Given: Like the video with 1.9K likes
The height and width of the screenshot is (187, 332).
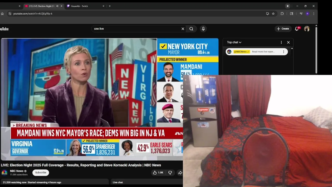Looking at the screenshot, I should (158, 172).
